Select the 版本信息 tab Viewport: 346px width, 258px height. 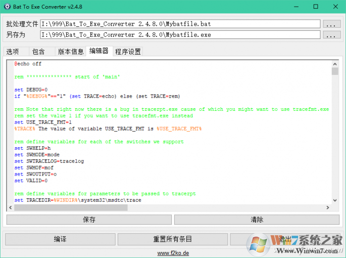(x=70, y=52)
